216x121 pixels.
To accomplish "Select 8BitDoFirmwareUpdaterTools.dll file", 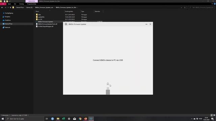I will pos(48,24).
